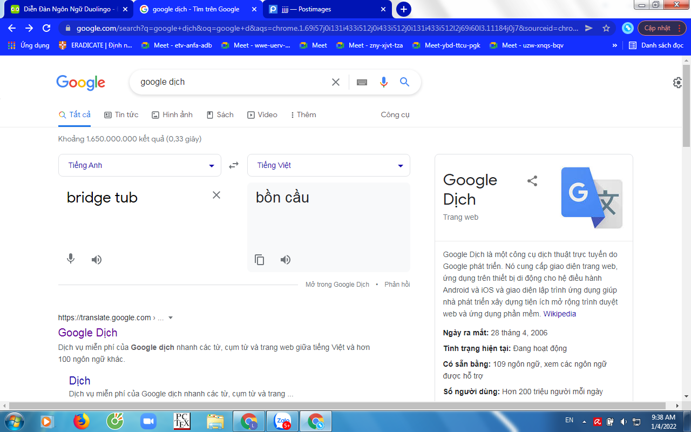691x432 pixels.
Task: Expand arrow next to translate.google.com URL
Action: click(x=171, y=318)
